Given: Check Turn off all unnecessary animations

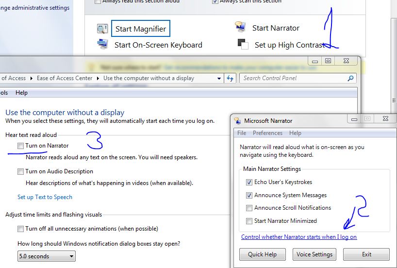Looking at the screenshot, I should 20,229.
